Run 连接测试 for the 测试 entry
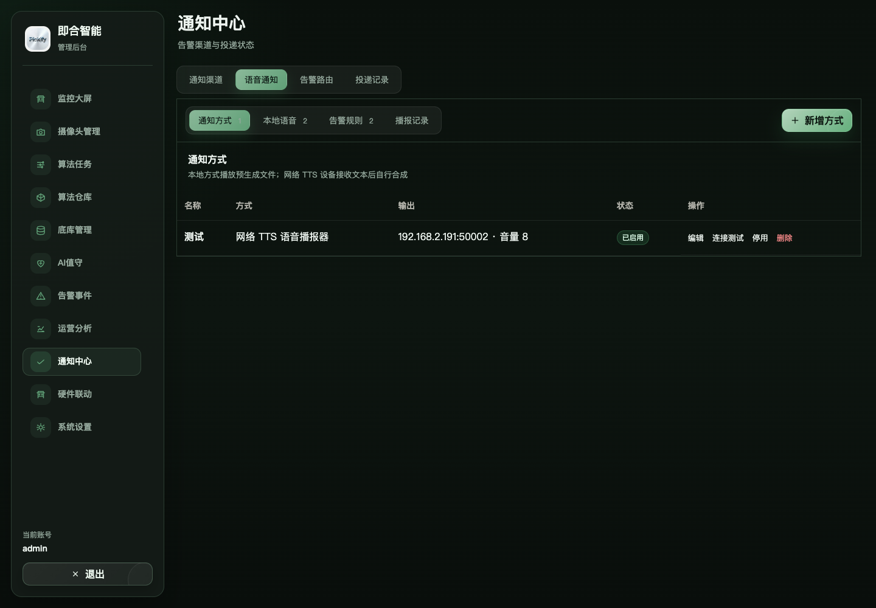876x608 pixels. 728,238
